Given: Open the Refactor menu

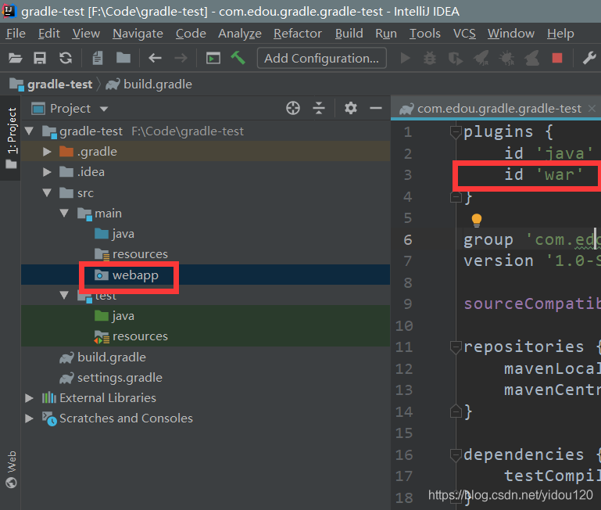Looking at the screenshot, I should 298,34.
